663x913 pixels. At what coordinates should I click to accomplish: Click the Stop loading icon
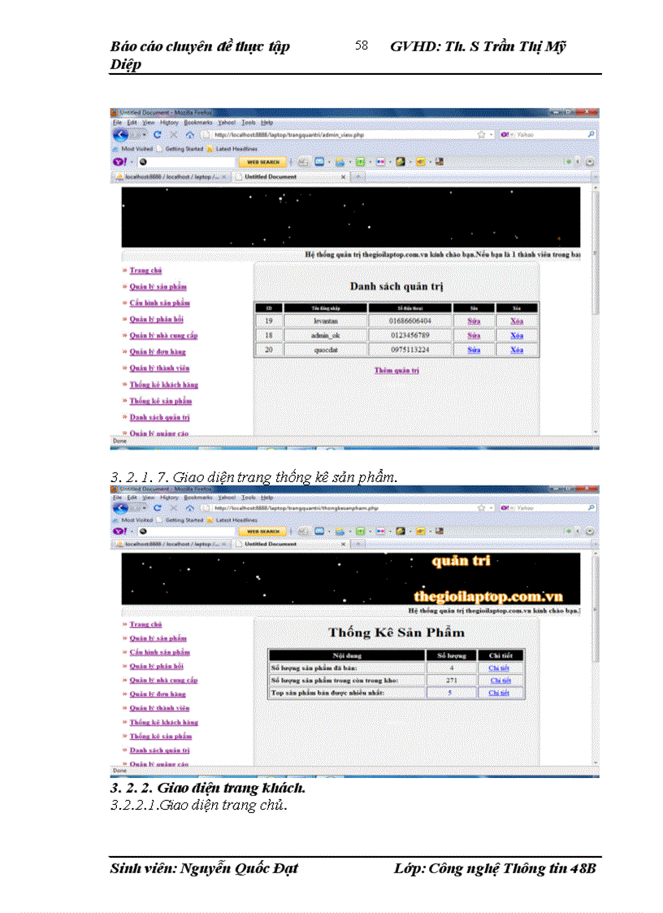click(172, 134)
